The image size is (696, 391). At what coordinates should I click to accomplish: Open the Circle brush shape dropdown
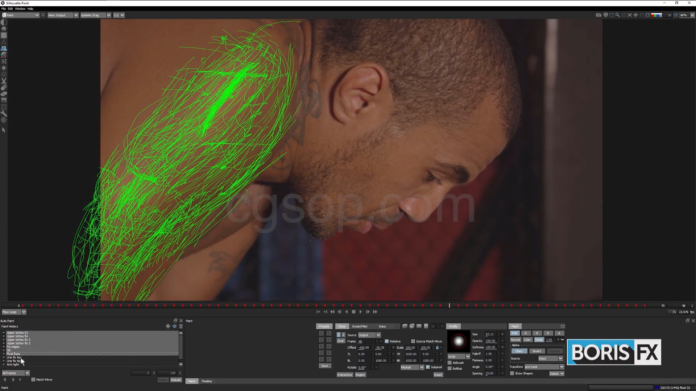(468, 357)
